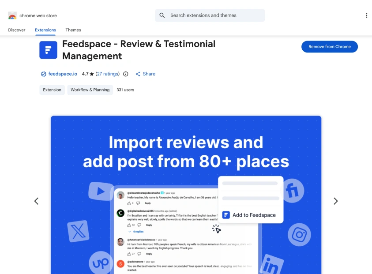
Task: Open the Workflow & Planning category chip
Action: click(x=90, y=90)
